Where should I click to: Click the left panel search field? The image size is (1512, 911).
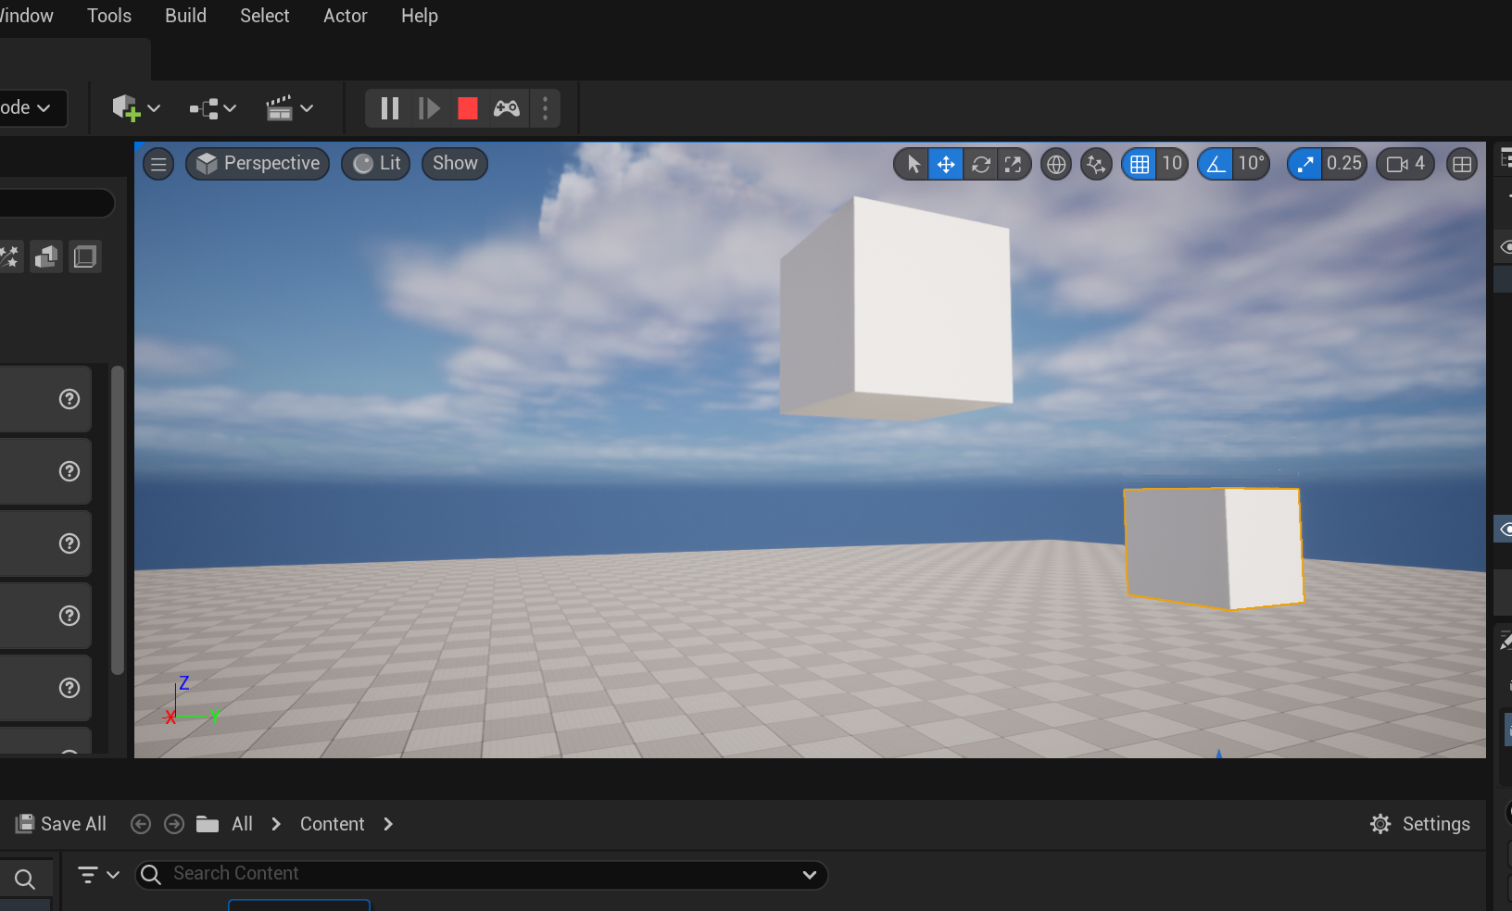tap(57, 203)
